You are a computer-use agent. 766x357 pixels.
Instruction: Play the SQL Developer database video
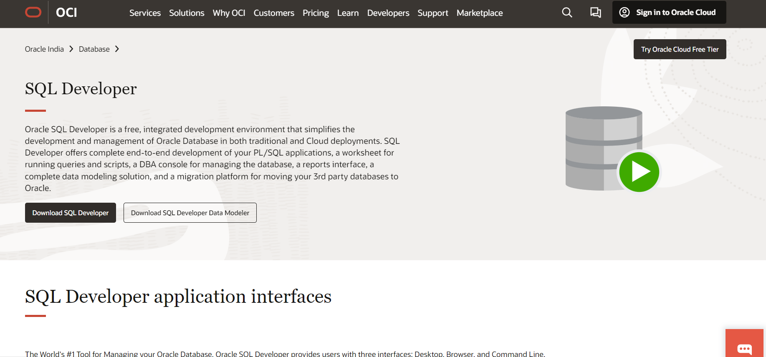click(x=639, y=172)
